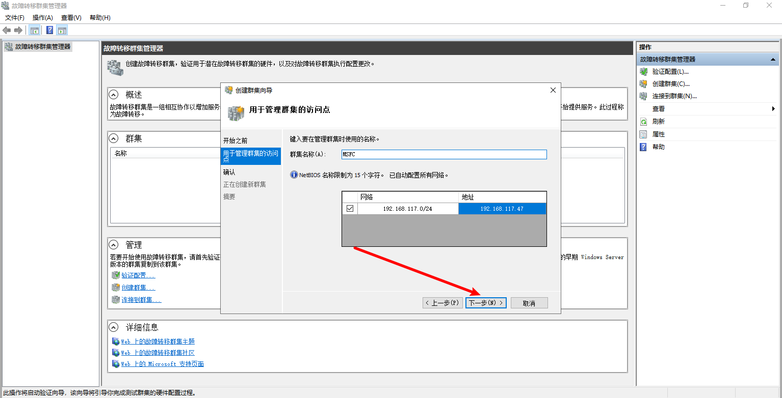Click the show/hide action pane toolbar icon

62,30
